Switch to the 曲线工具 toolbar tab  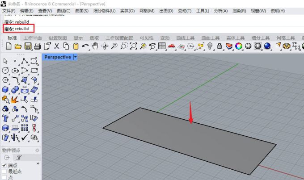186,38
